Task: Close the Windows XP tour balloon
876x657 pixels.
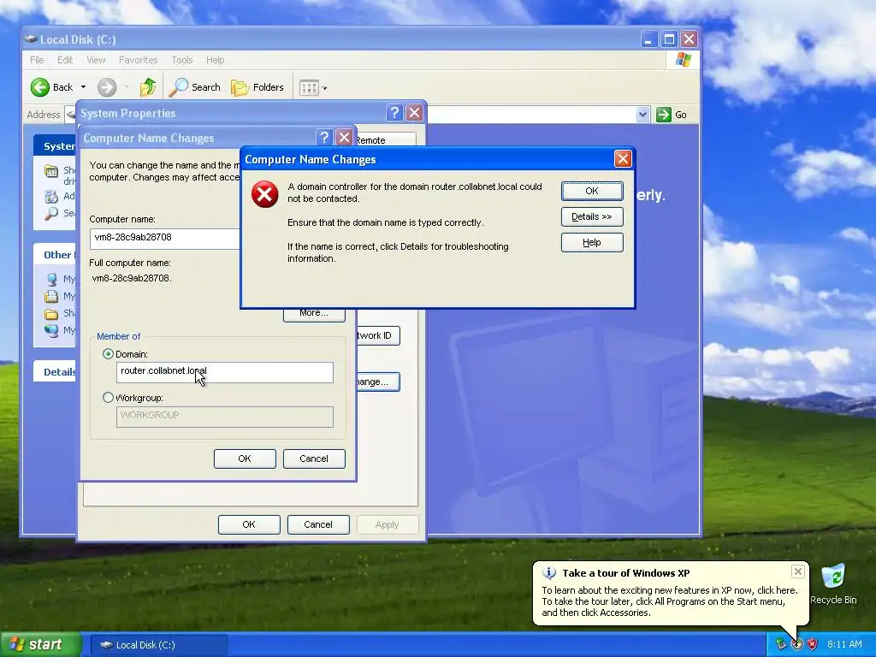Action: 798,571
